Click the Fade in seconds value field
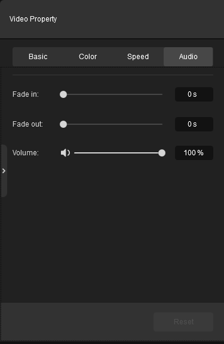The image size is (224, 344). [x=194, y=94]
